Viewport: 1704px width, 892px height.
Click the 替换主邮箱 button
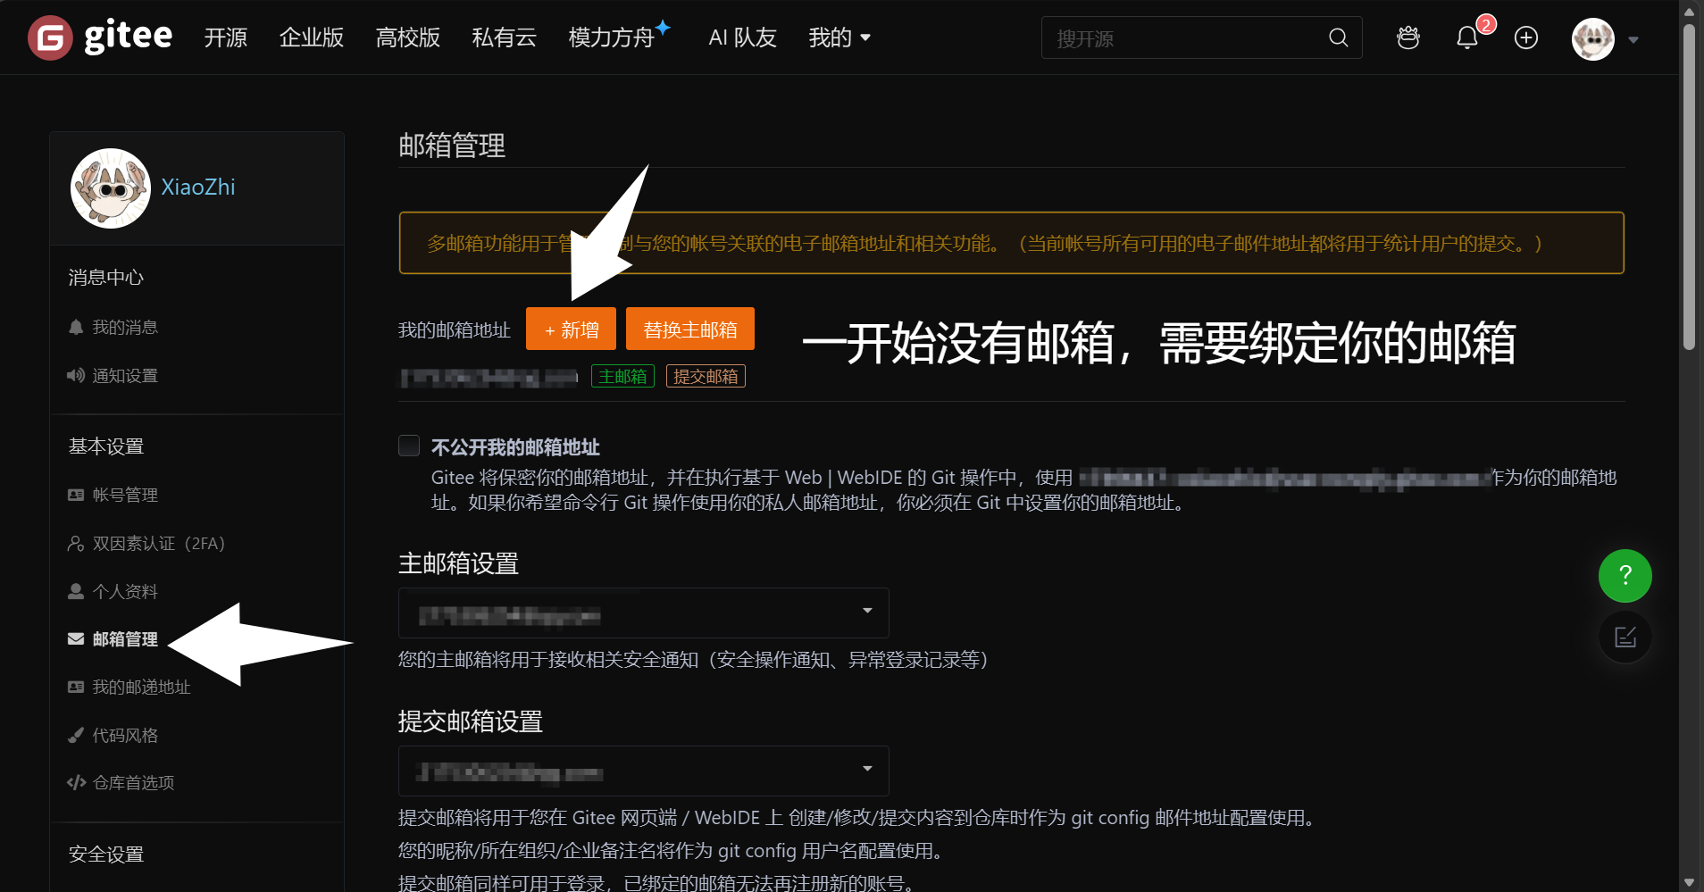pyautogui.click(x=690, y=329)
